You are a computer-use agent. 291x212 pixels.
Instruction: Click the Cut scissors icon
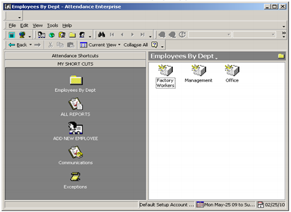coord(51,45)
